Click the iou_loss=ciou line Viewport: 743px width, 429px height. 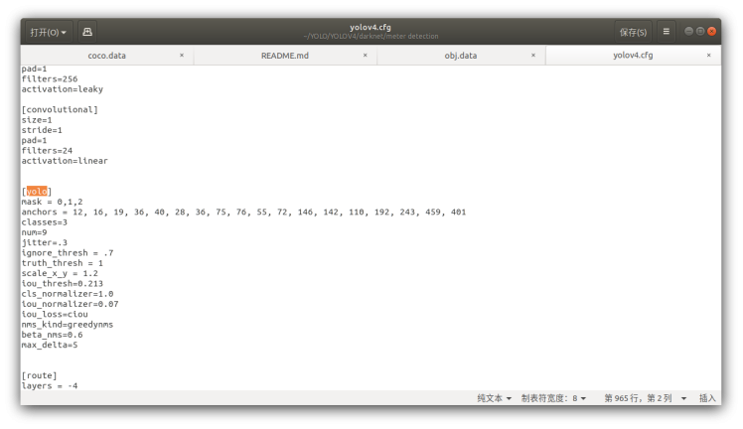click(x=55, y=315)
